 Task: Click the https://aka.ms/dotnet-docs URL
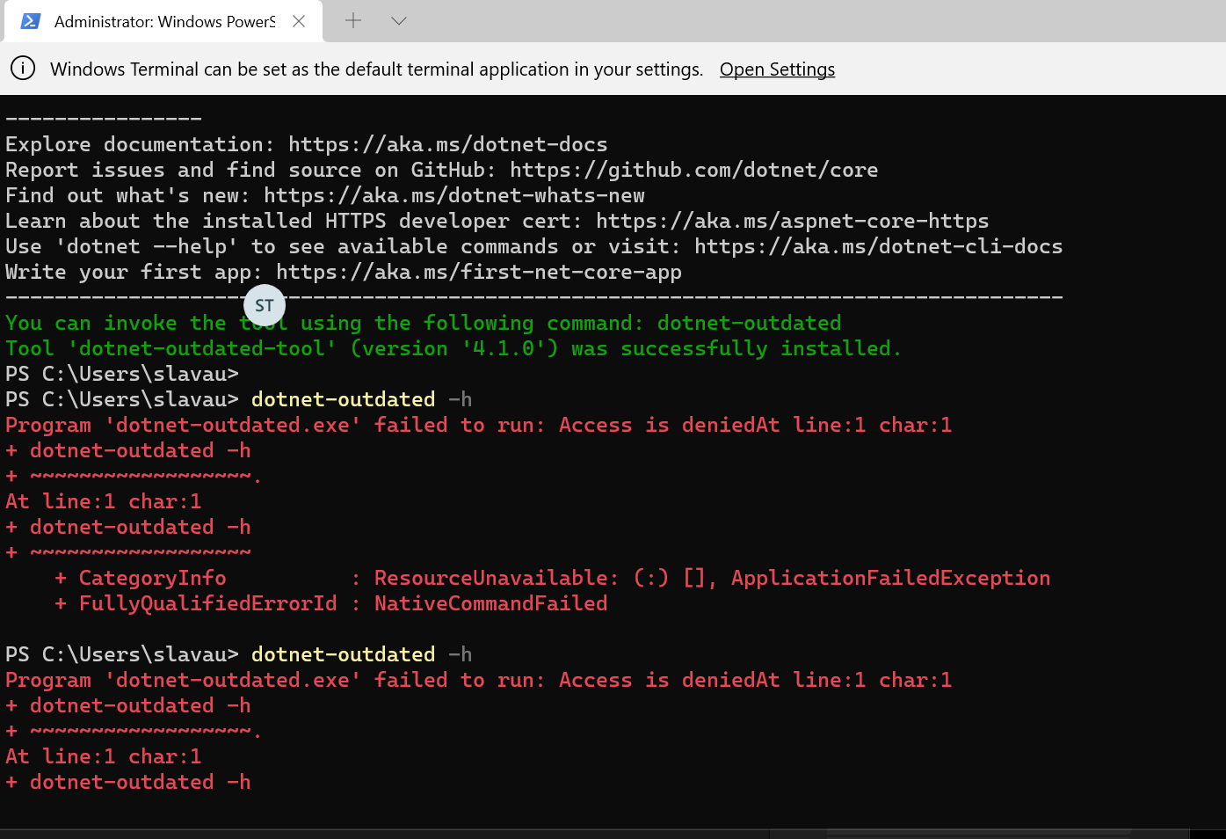tap(448, 144)
